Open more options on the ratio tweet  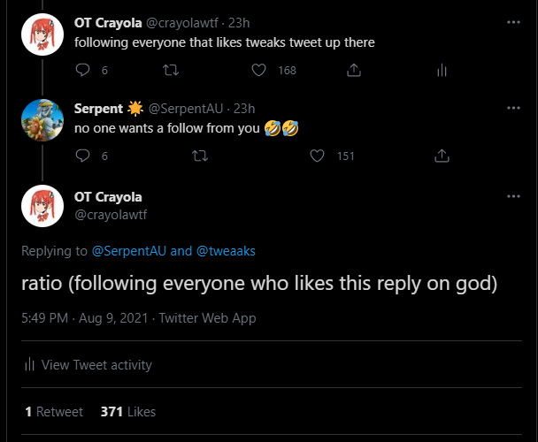(513, 195)
